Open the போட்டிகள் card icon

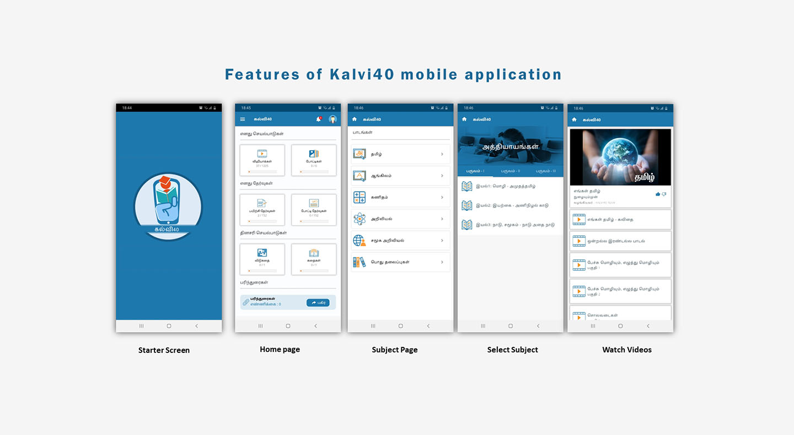(x=314, y=154)
